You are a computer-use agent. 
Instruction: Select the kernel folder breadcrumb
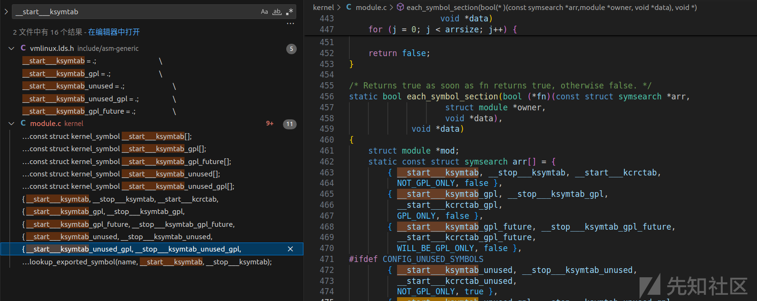(x=323, y=7)
